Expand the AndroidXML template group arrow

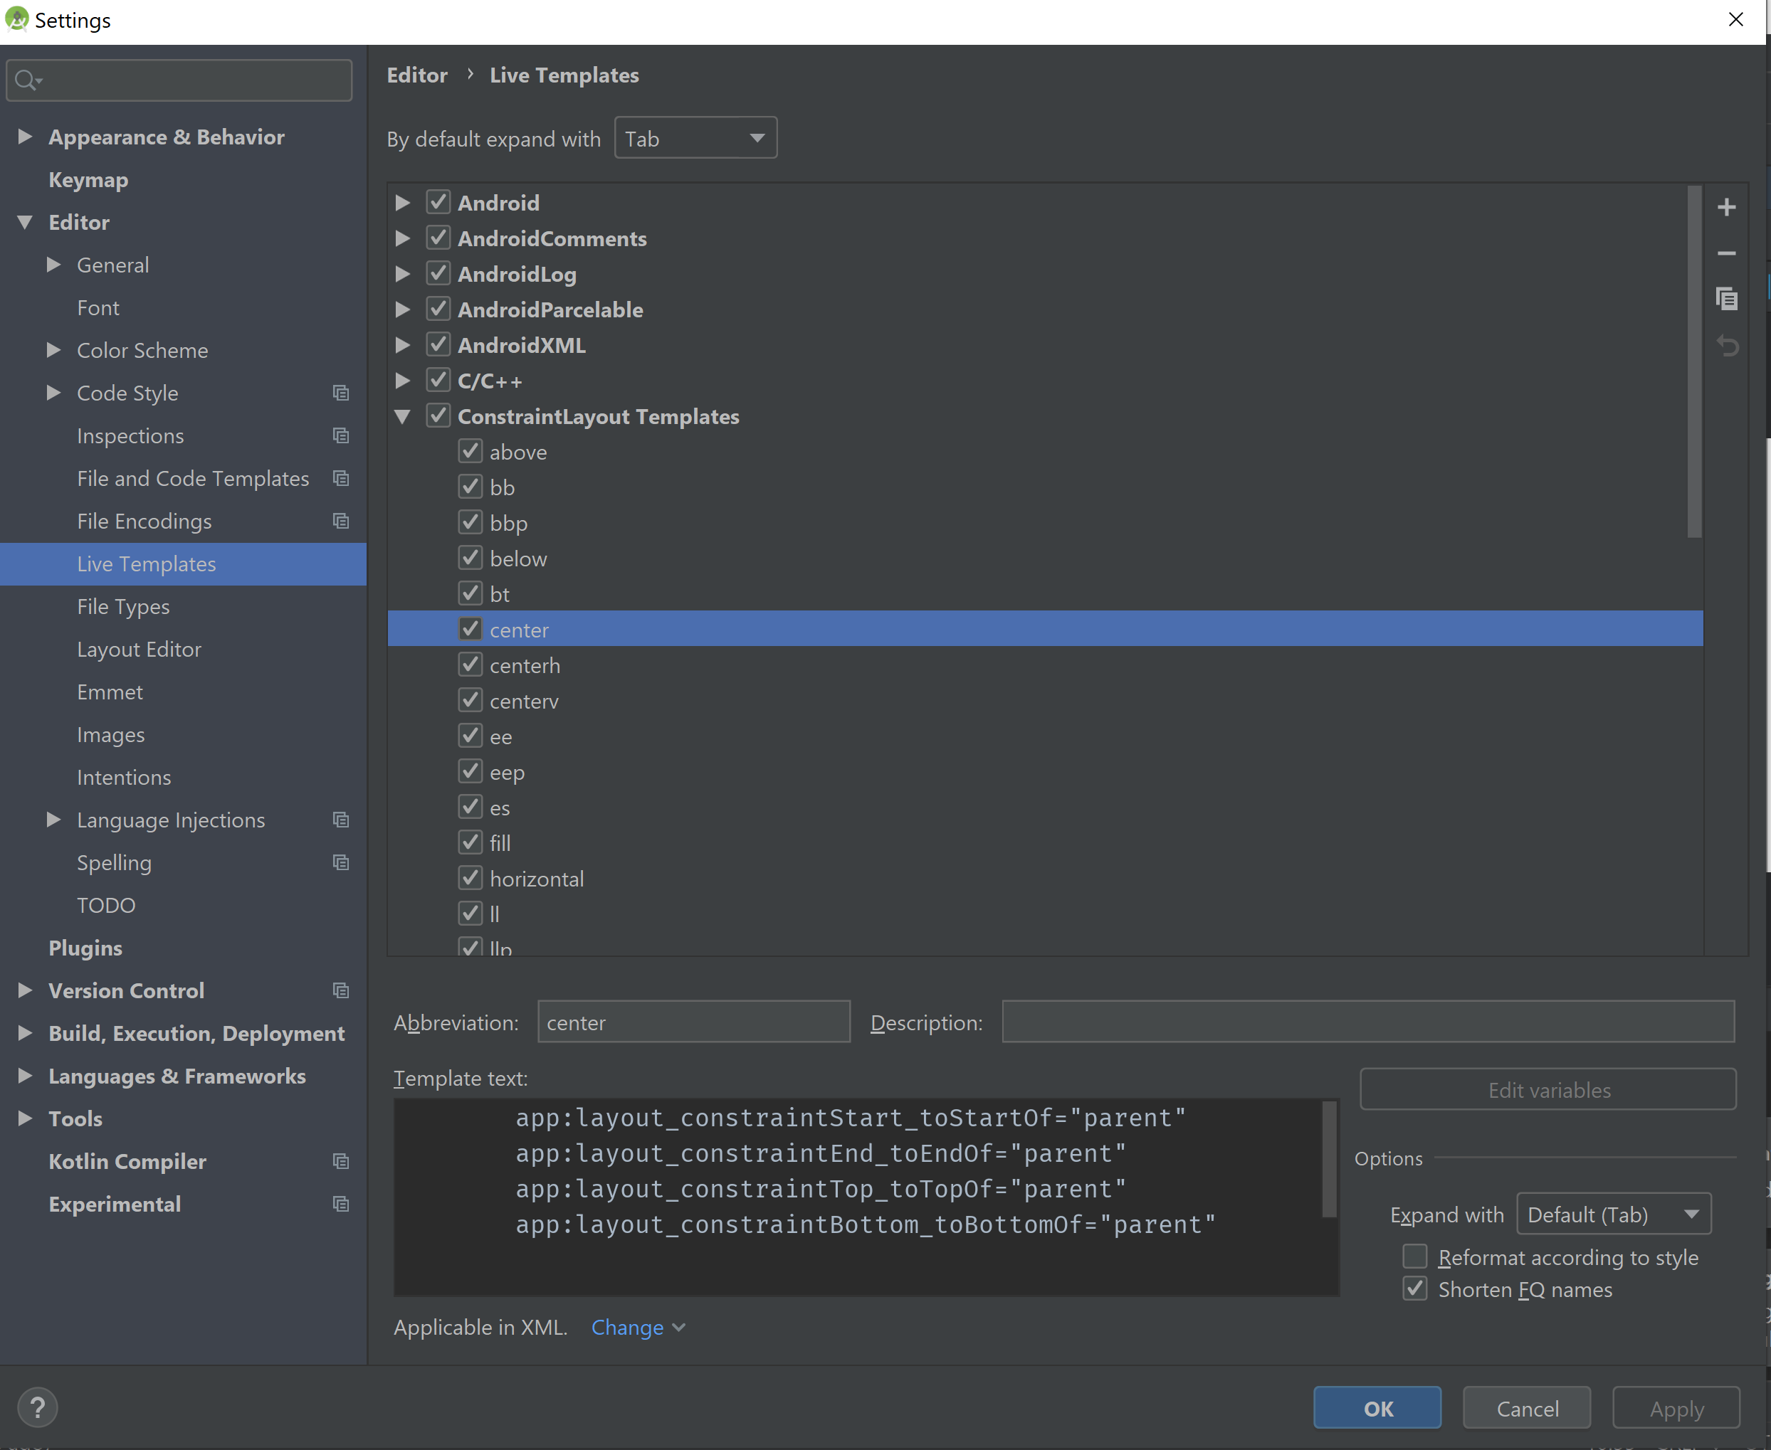coord(403,345)
